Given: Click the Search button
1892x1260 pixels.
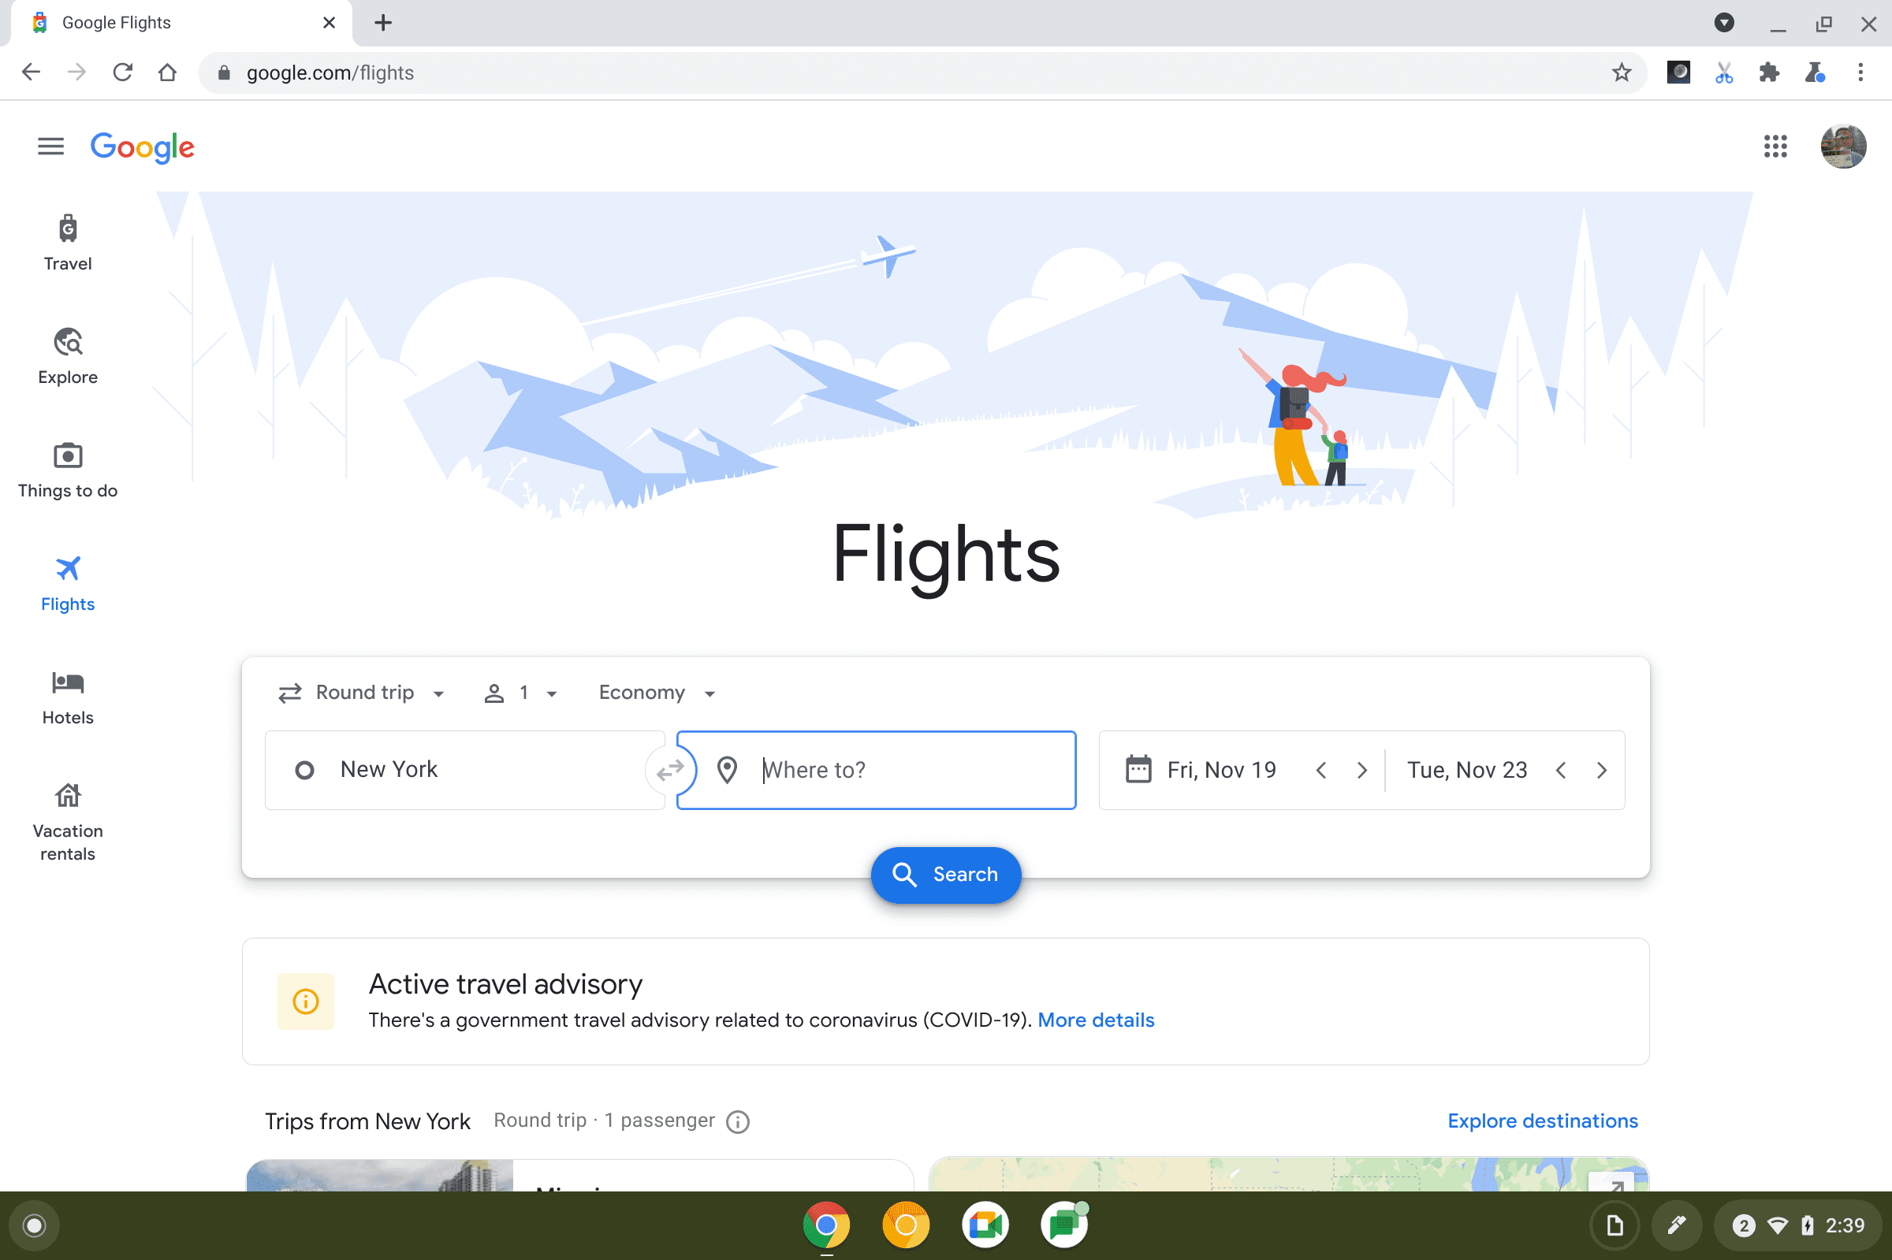Looking at the screenshot, I should click(x=945, y=875).
